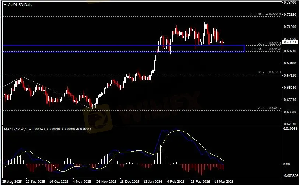299x185 pixels.
Task: Click the latest candlestick near 0.70024
Action: pyautogui.click(x=224, y=42)
